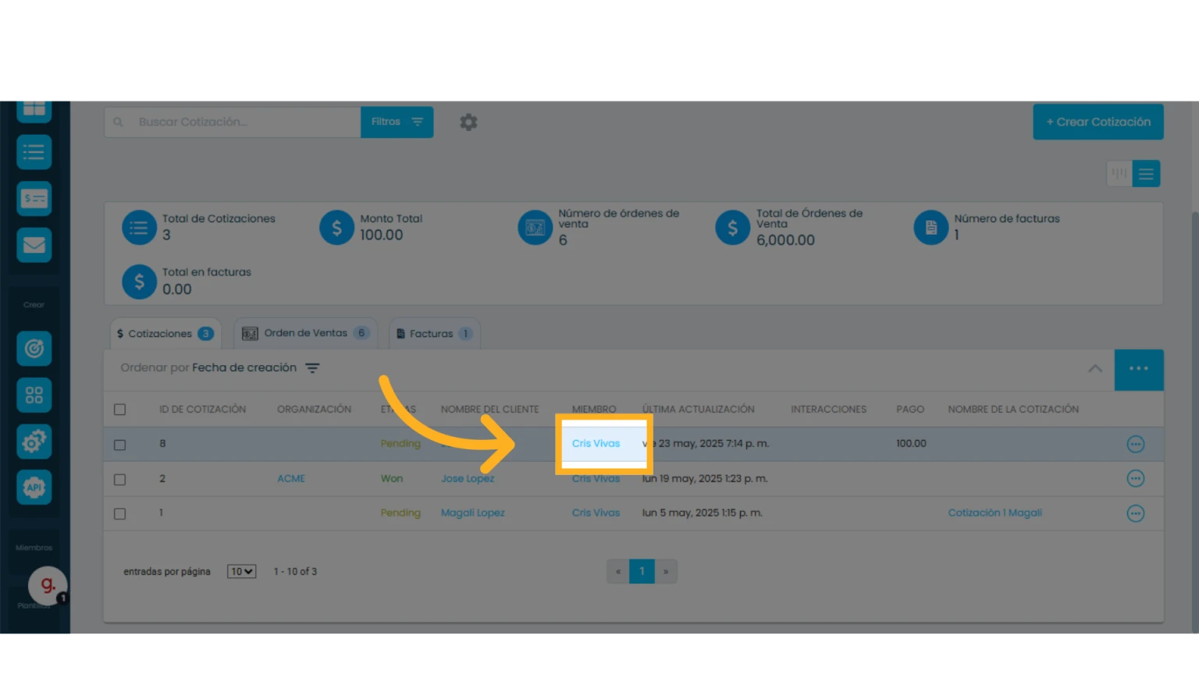Open the ACME organization link
The height and width of the screenshot is (674, 1199).
coord(291,479)
